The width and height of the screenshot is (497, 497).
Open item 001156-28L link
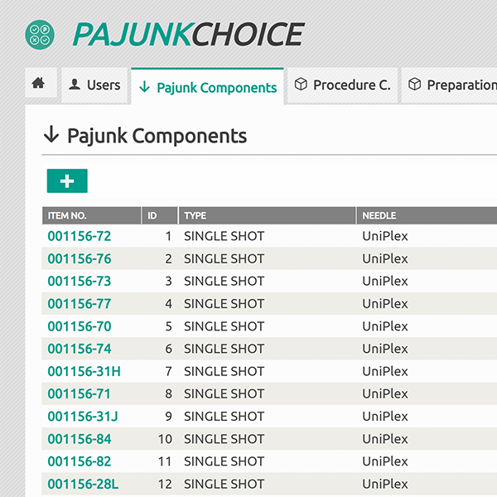pyautogui.click(x=83, y=484)
